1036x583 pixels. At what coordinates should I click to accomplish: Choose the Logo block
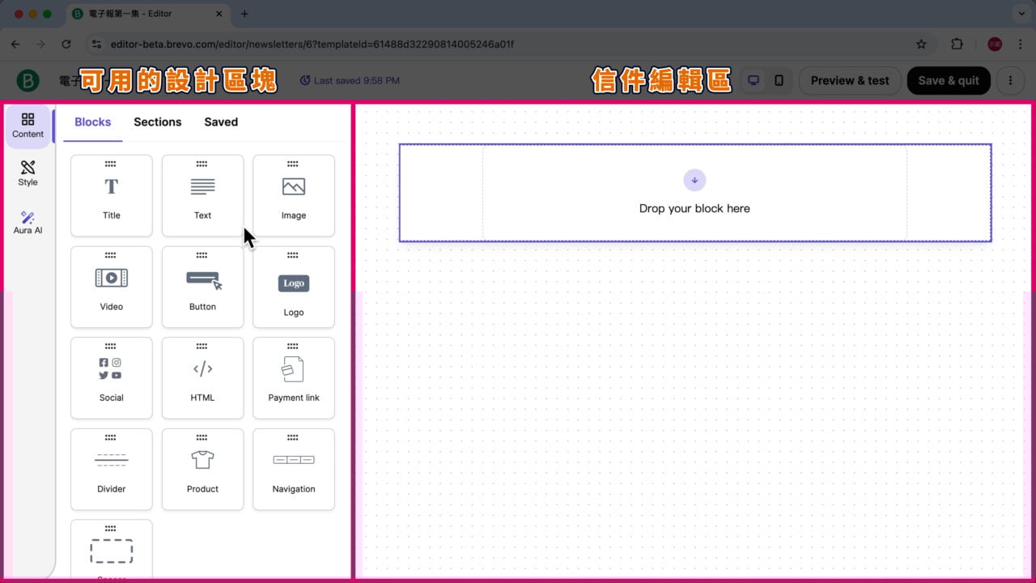(x=293, y=287)
